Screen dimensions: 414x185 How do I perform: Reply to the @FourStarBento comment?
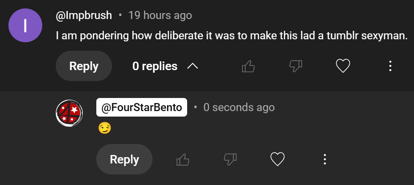click(x=124, y=160)
